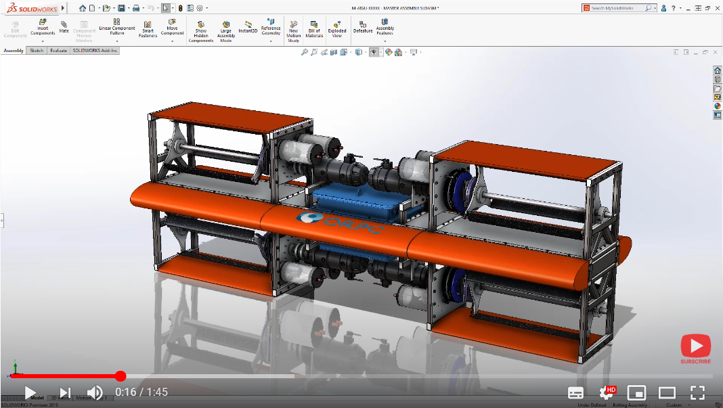Viewport: 723px width, 408px height.
Task: Open video settings gear with HD badge
Action: point(607,393)
